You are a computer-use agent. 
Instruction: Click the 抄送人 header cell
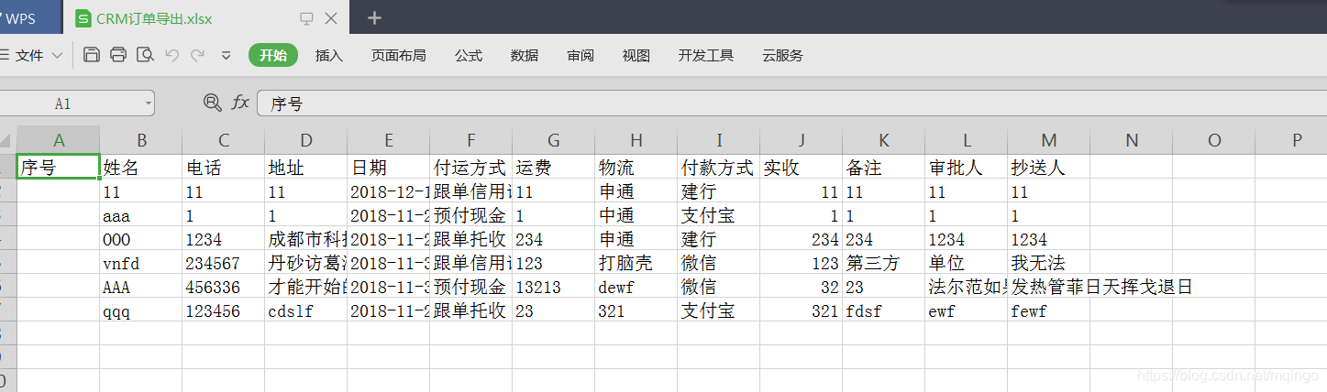[1049, 169]
